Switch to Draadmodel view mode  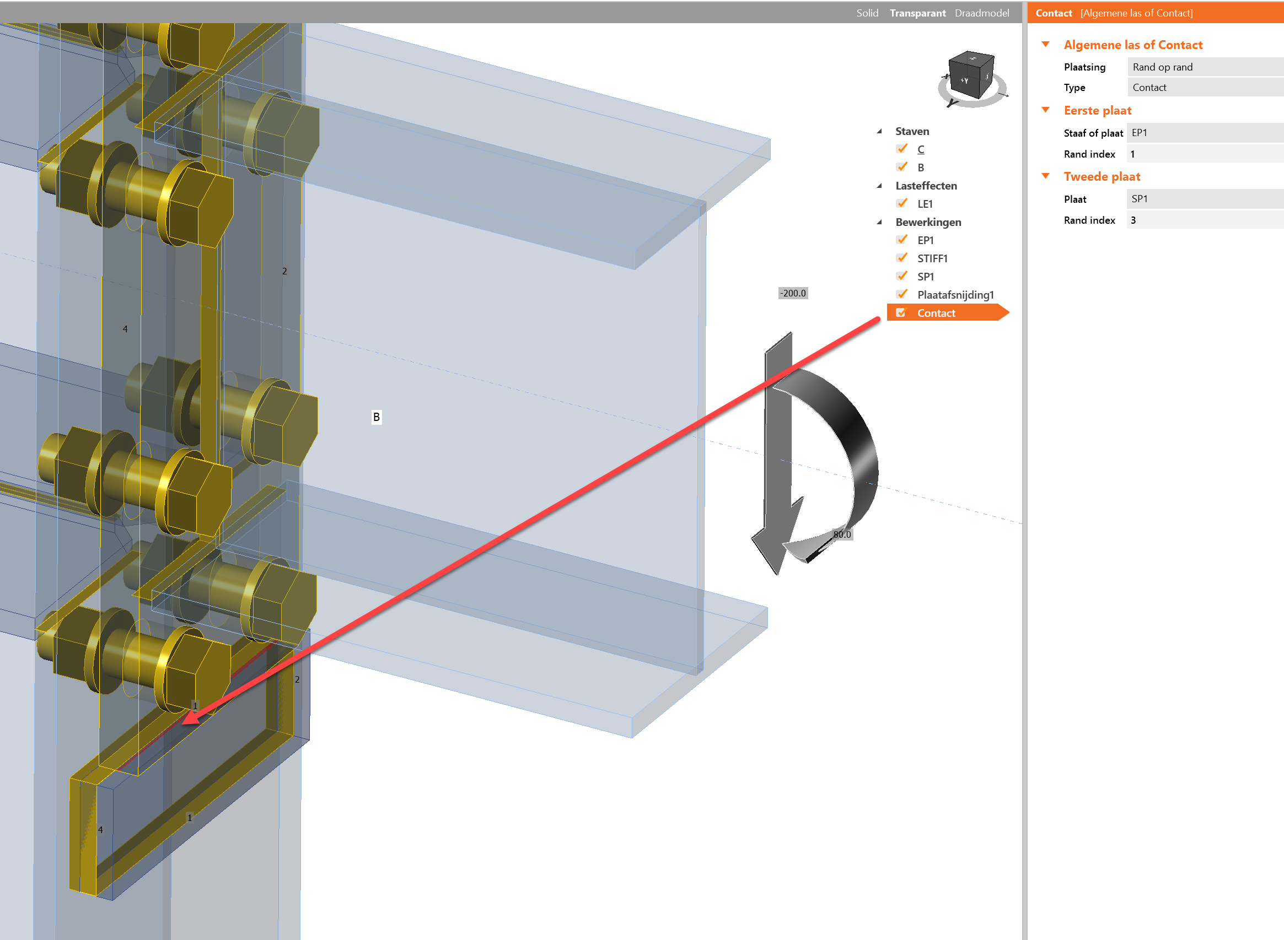(x=982, y=13)
